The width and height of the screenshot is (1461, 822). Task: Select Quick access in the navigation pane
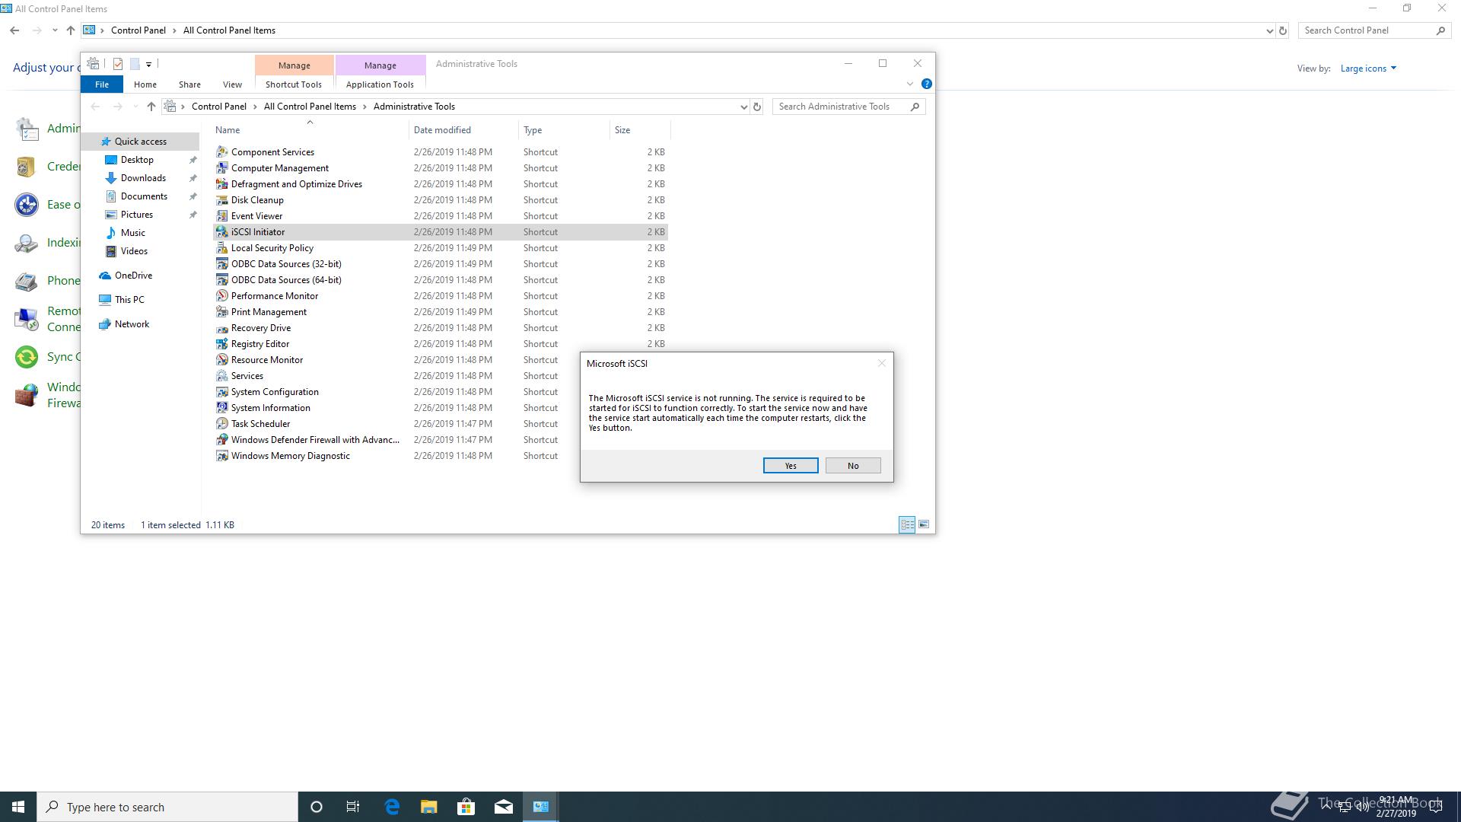[141, 142]
